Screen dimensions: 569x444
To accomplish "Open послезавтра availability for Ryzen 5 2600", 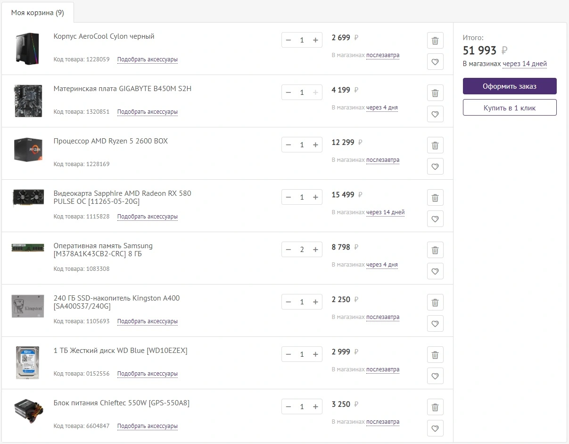I will tap(383, 160).
